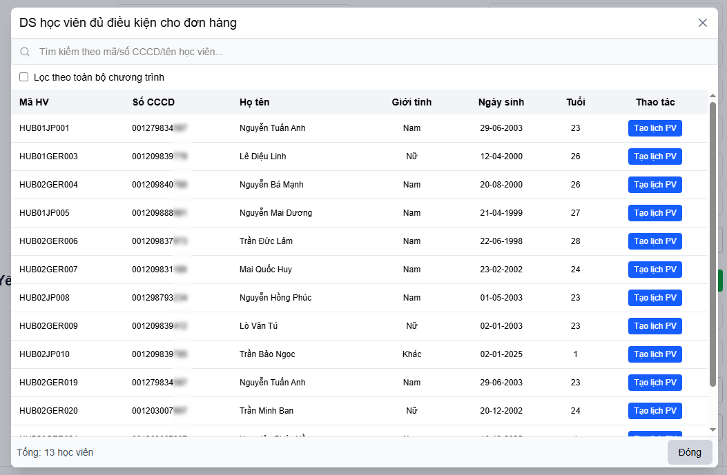Viewport: 727px width, 475px height.
Task: Close the eligible students dialog via X
Action: [x=703, y=23]
